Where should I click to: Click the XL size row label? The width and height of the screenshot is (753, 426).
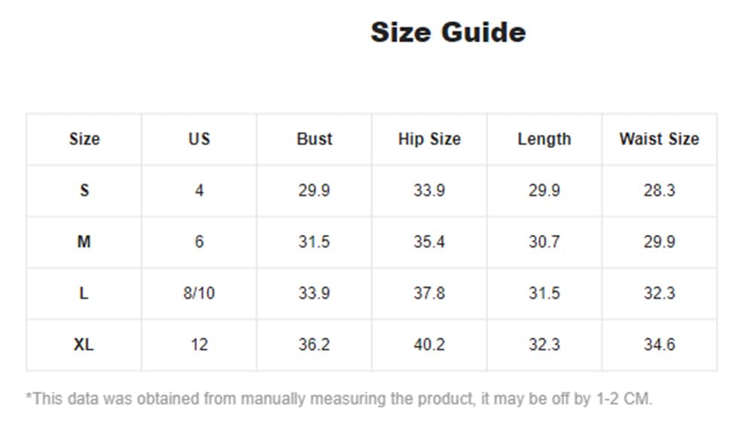(x=84, y=345)
